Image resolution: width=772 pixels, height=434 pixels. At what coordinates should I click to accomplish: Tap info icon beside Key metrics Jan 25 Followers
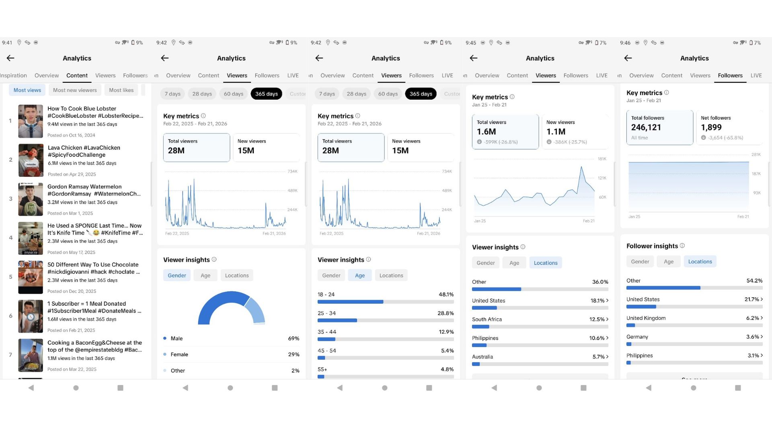point(666,92)
